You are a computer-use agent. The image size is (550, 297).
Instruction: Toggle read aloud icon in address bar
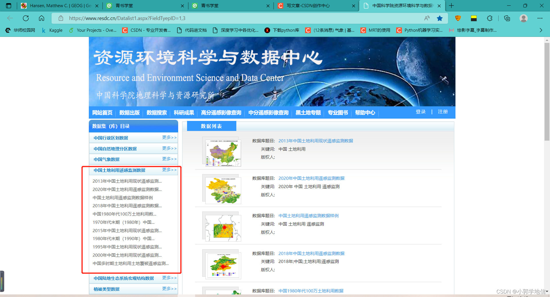point(427,18)
